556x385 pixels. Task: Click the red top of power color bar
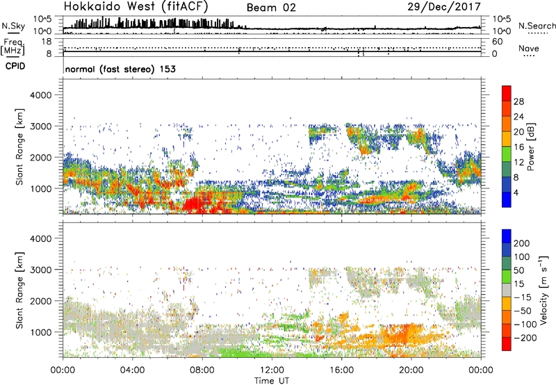507,92
